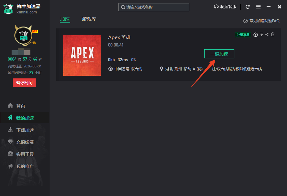Click the compass icon on Apex card
Viewport: 287px width, 196px height.
coord(256,35)
